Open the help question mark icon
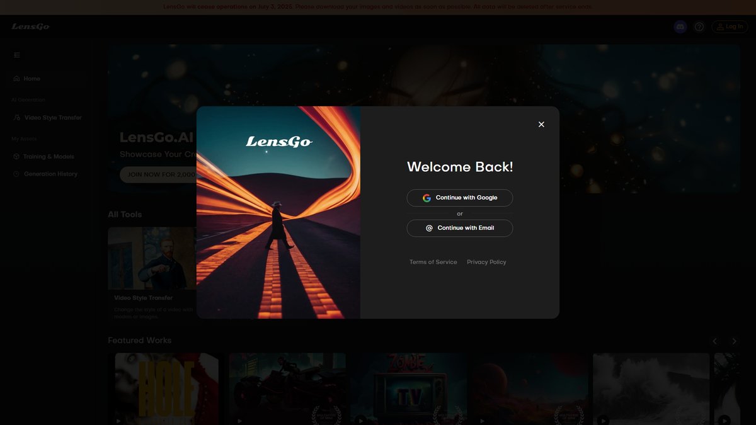This screenshot has height=425, width=756. (x=699, y=26)
